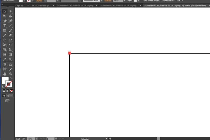Select the Hand tool
This screenshot has height=140, width=210.
[5, 74]
